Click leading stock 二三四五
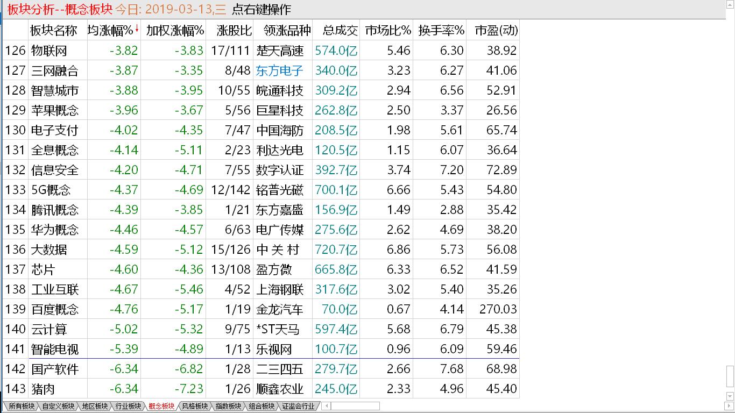Viewport: 735px width, 413px height. point(280,369)
